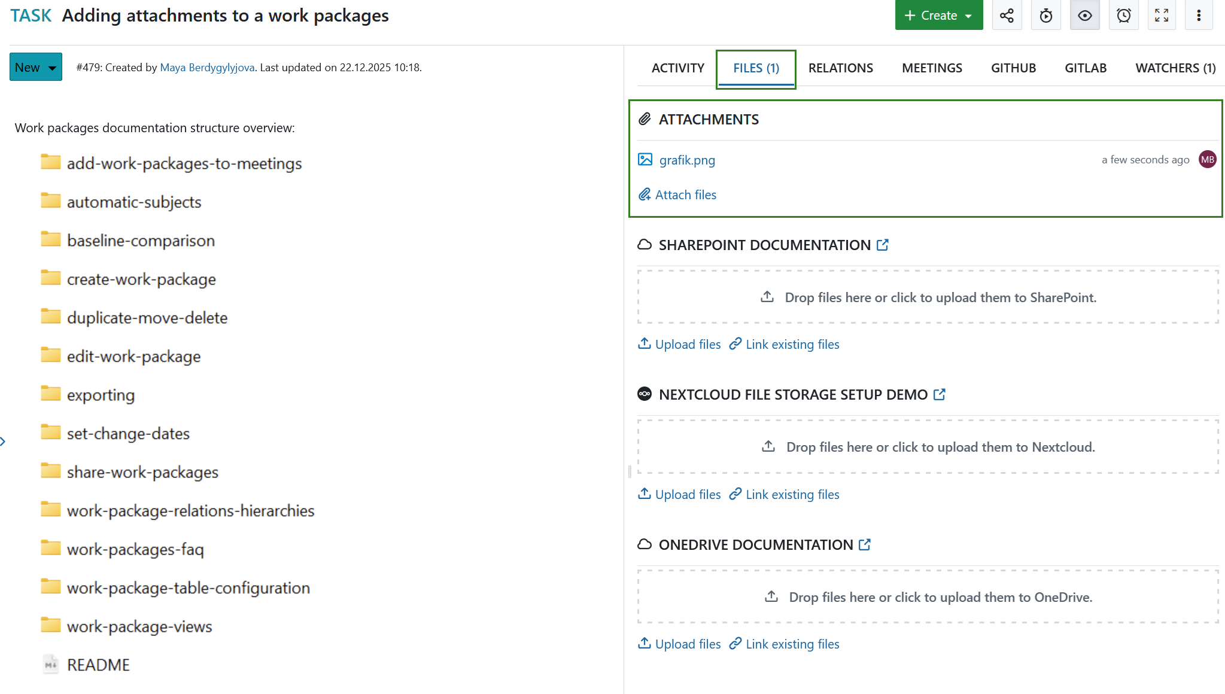
Task: Open Maya Berdygylyjova's profile link
Action: tap(206, 67)
